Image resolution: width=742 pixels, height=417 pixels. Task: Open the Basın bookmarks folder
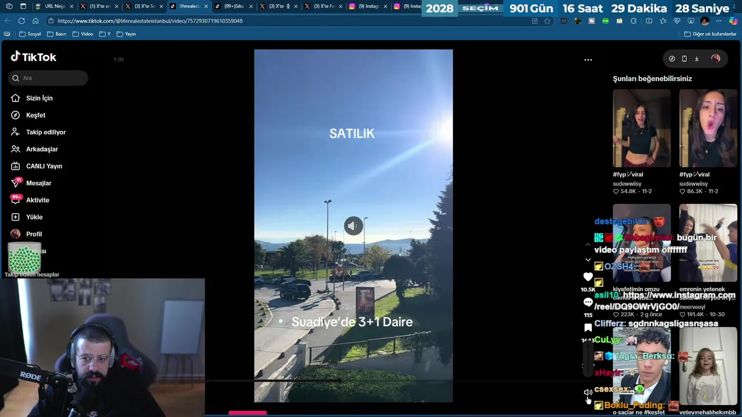57,34
